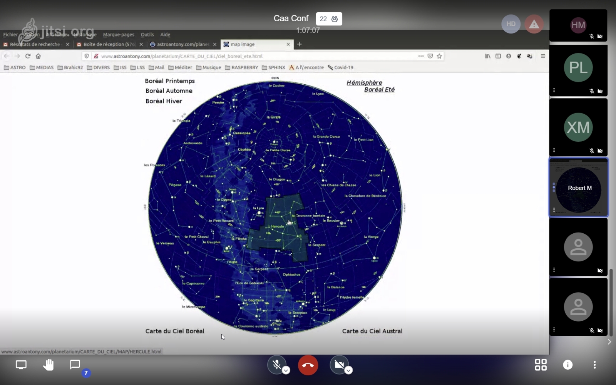Open the MEDIAS bookmarks folder
The height and width of the screenshot is (385, 616).
(42, 67)
